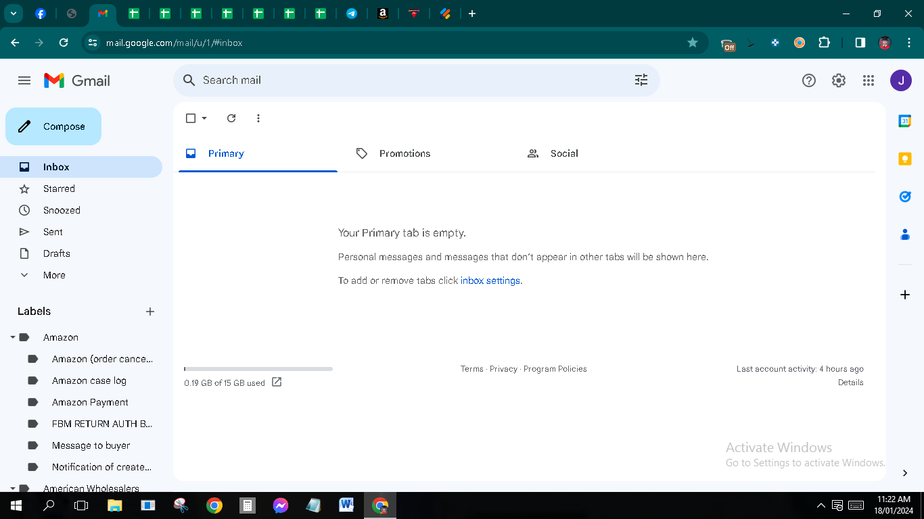The height and width of the screenshot is (519, 924).
Task: Open the Terms link
Action: 472,369
